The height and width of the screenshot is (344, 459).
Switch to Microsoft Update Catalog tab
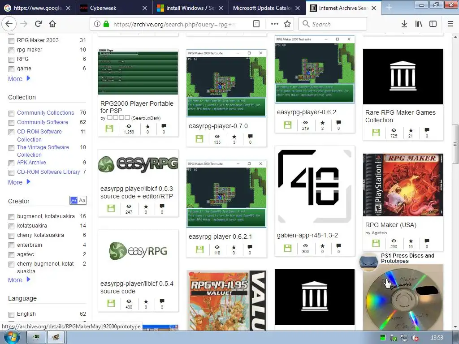click(x=267, y=8)
